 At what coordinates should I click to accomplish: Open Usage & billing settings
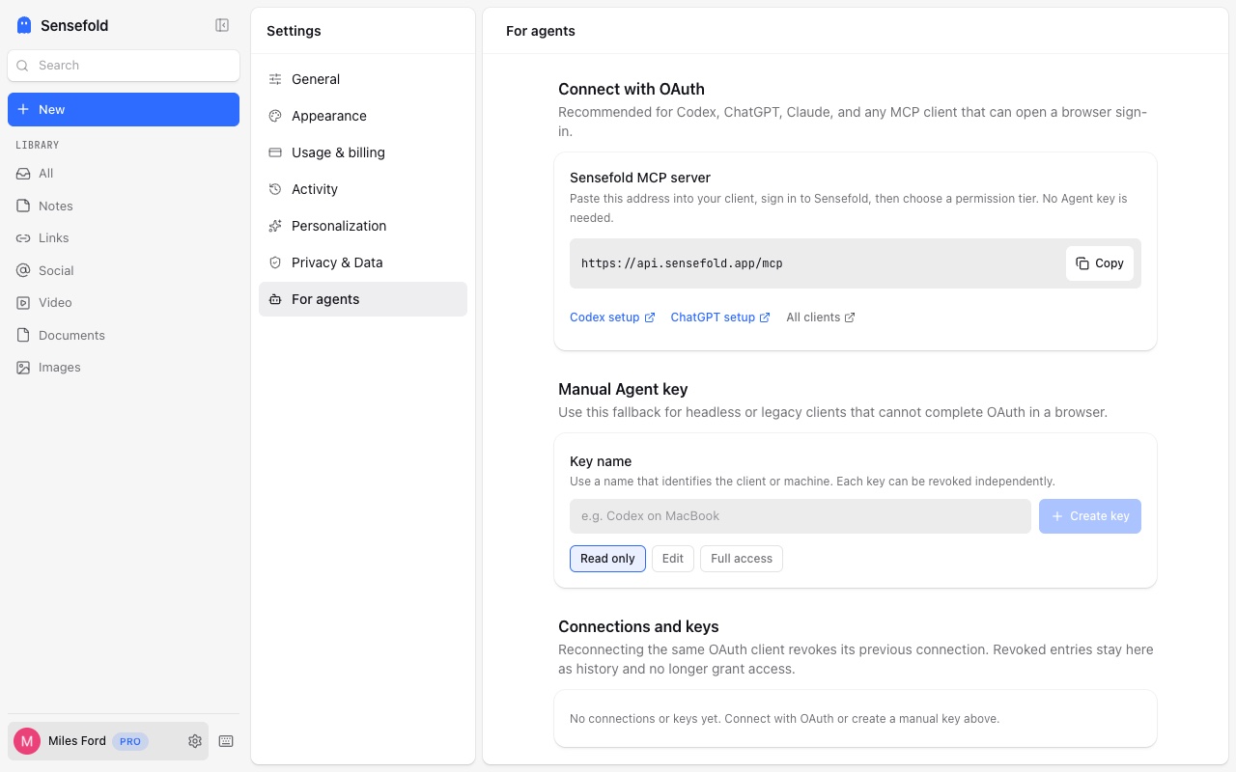tap(363, 152)
